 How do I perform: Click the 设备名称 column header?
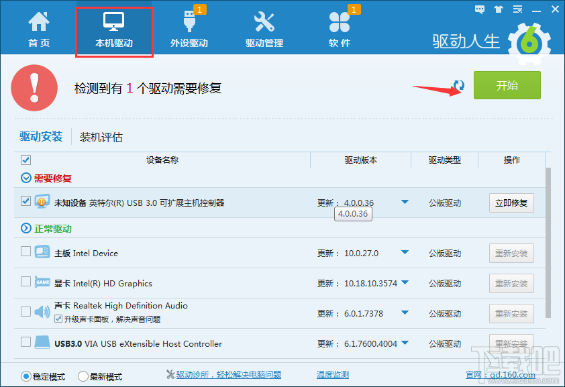(x=162, y=160)
